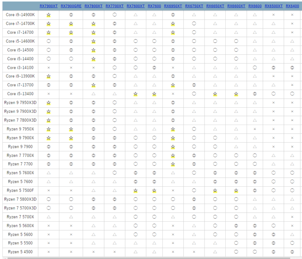
Task: Click the star for Ryzen 9 7950X3D and RX7900XT
Action: click(48, 103)
